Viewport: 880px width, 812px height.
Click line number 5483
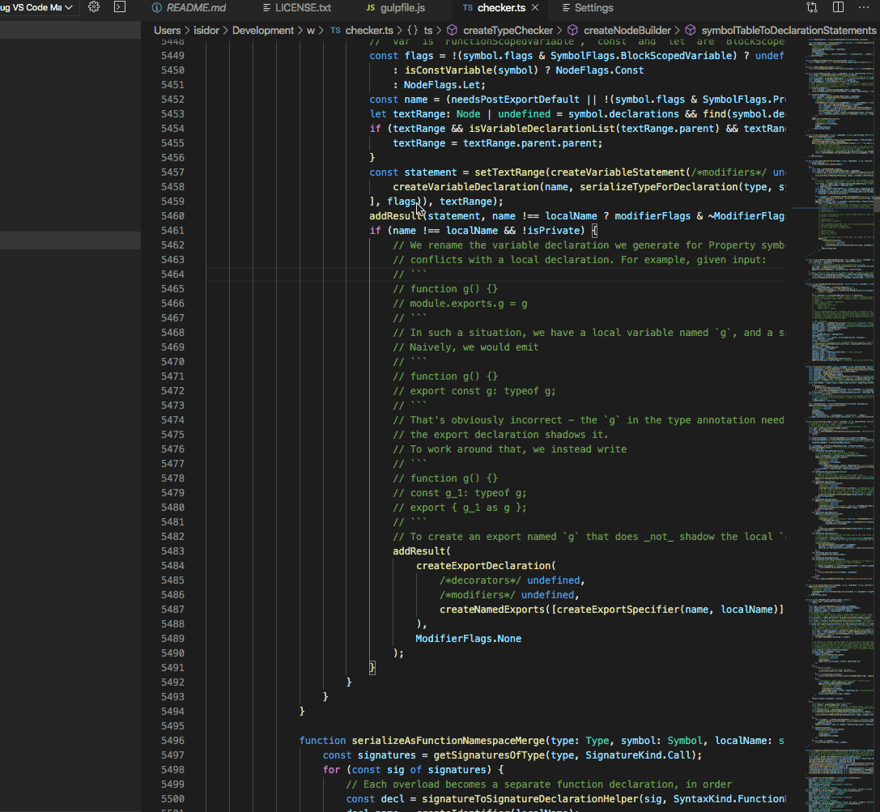[172, 551]
